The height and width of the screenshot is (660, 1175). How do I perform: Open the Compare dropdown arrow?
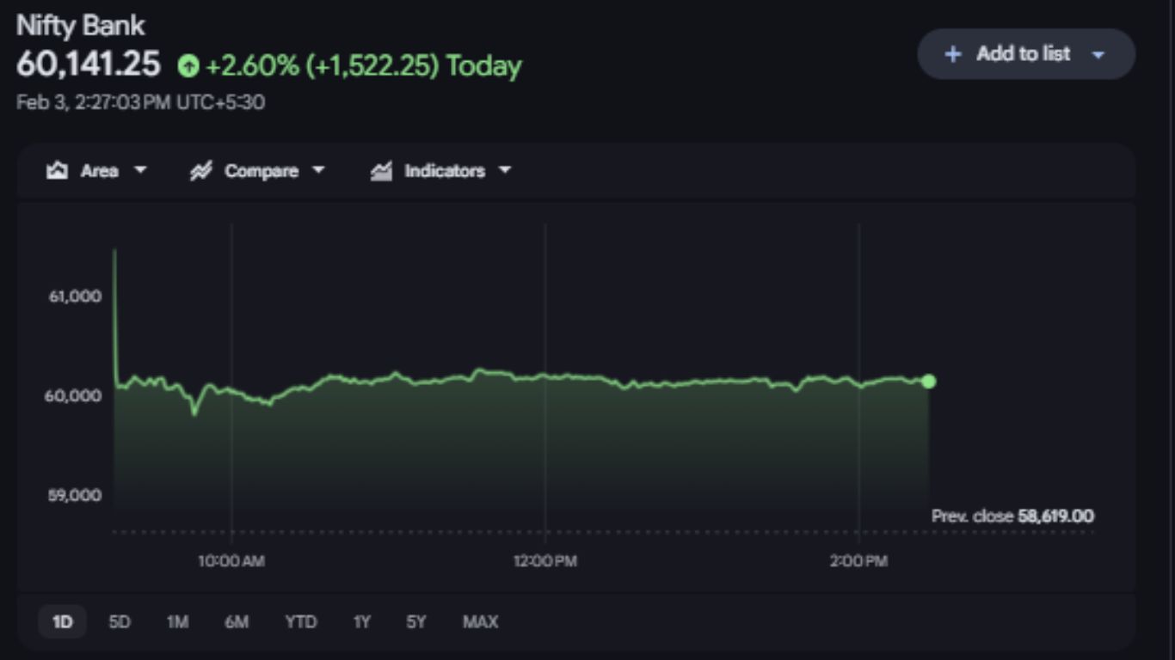click(318, 170)
